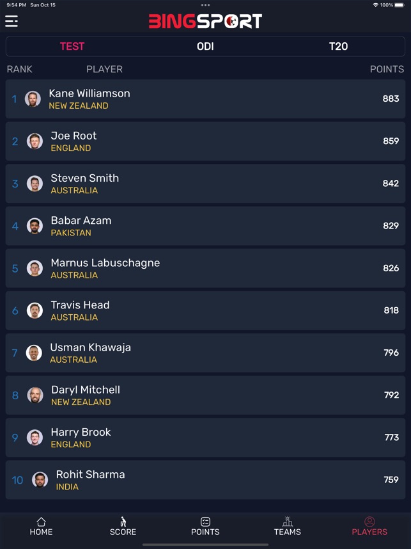Open Kane Williamson's avatar photo
Screen dimensions: 411x549
pyautogui.click(x=33, y=99)
